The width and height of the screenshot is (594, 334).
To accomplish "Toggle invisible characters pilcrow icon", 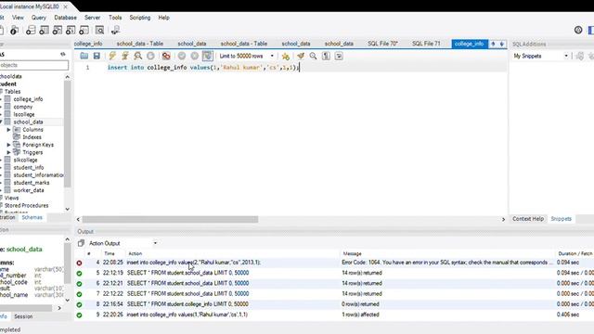I will pyautogui.click(x=326, y=56).
